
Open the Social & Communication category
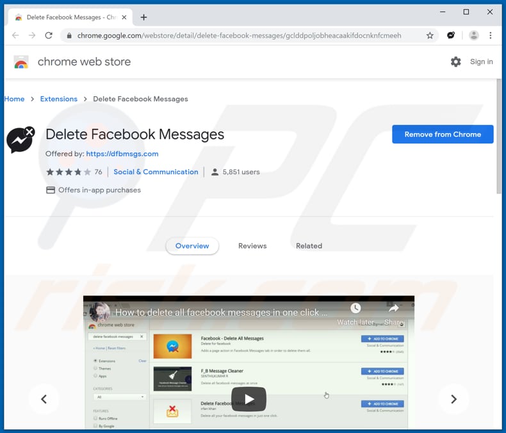[x=156, y=172]
